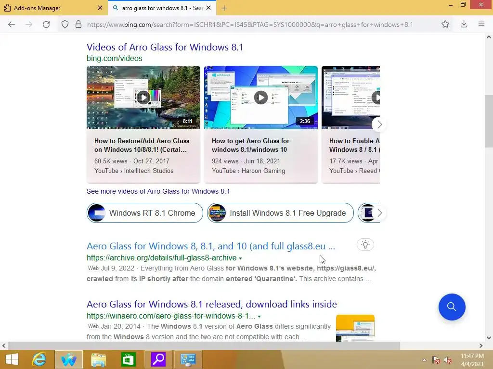Open Aero Glass for Windows 8.1 released result
This screenshot has width=493, height=369.
212,304
